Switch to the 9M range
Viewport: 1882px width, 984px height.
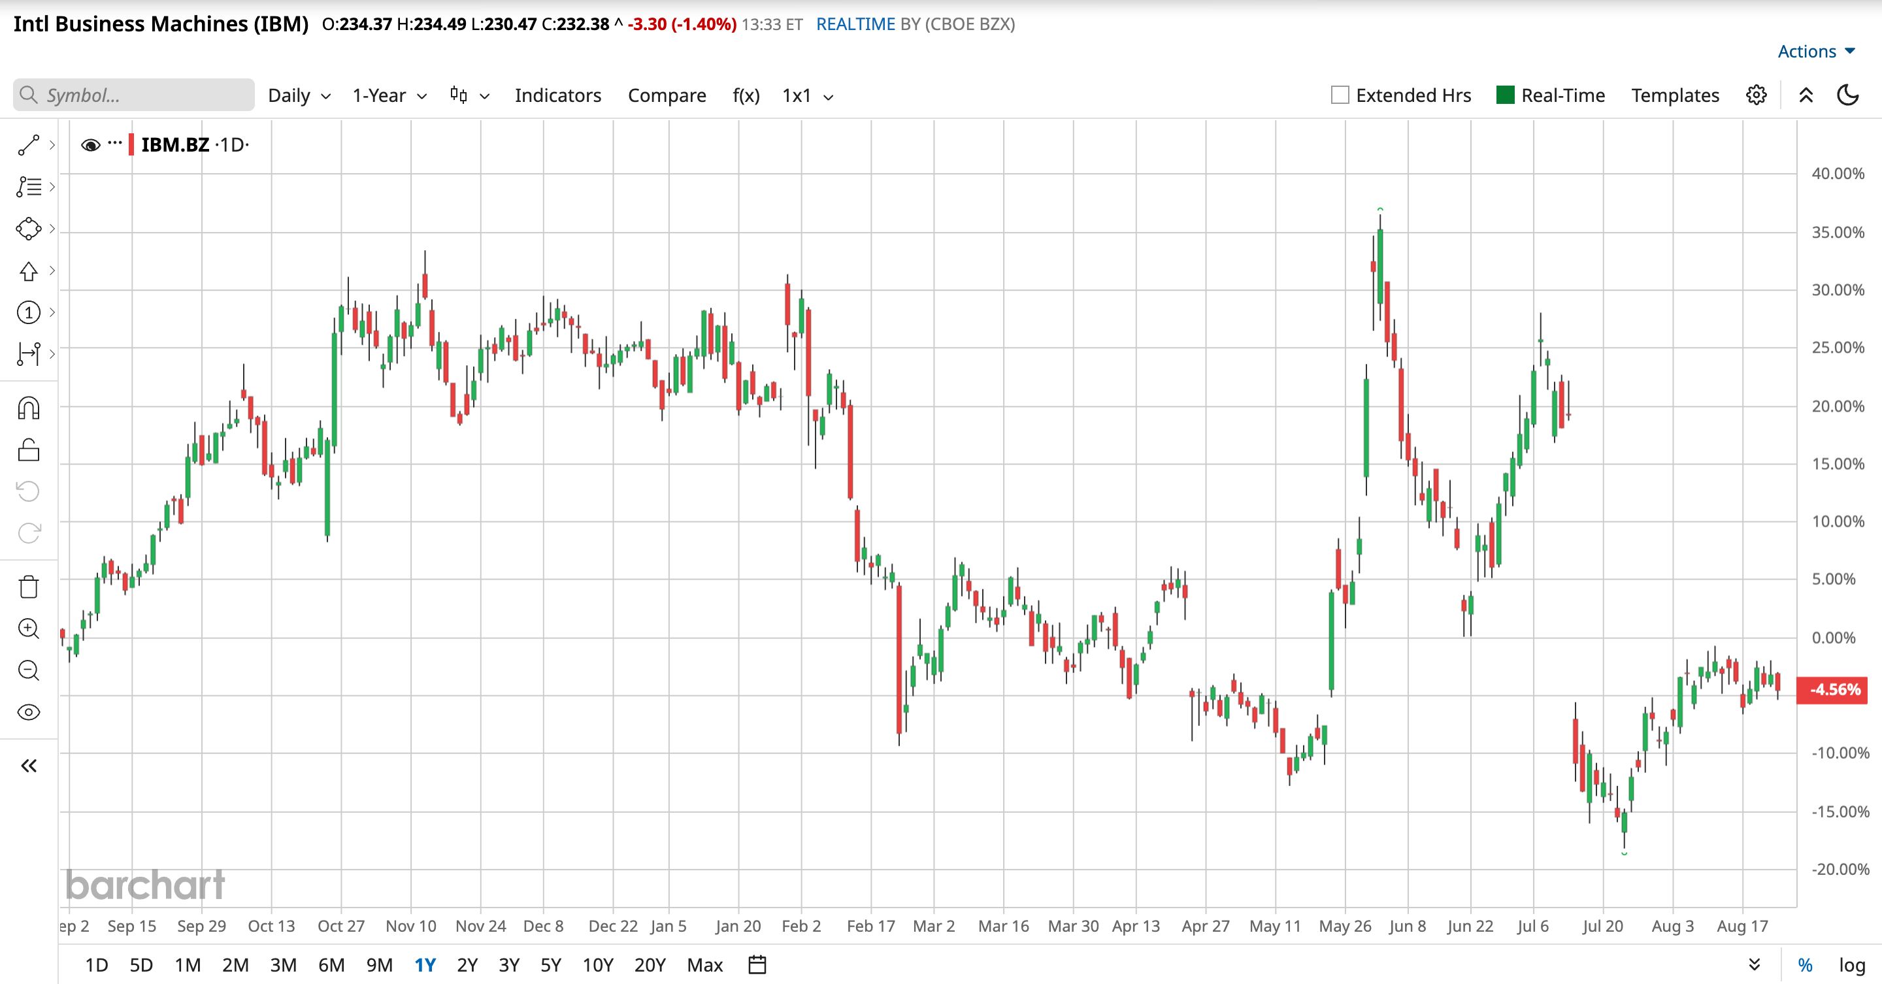(379, 965)
